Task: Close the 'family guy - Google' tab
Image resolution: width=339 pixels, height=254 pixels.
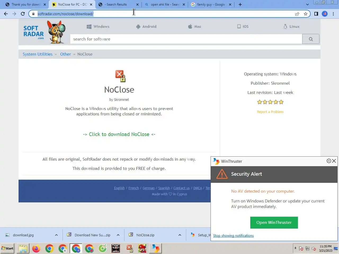Action: (230, 4)
